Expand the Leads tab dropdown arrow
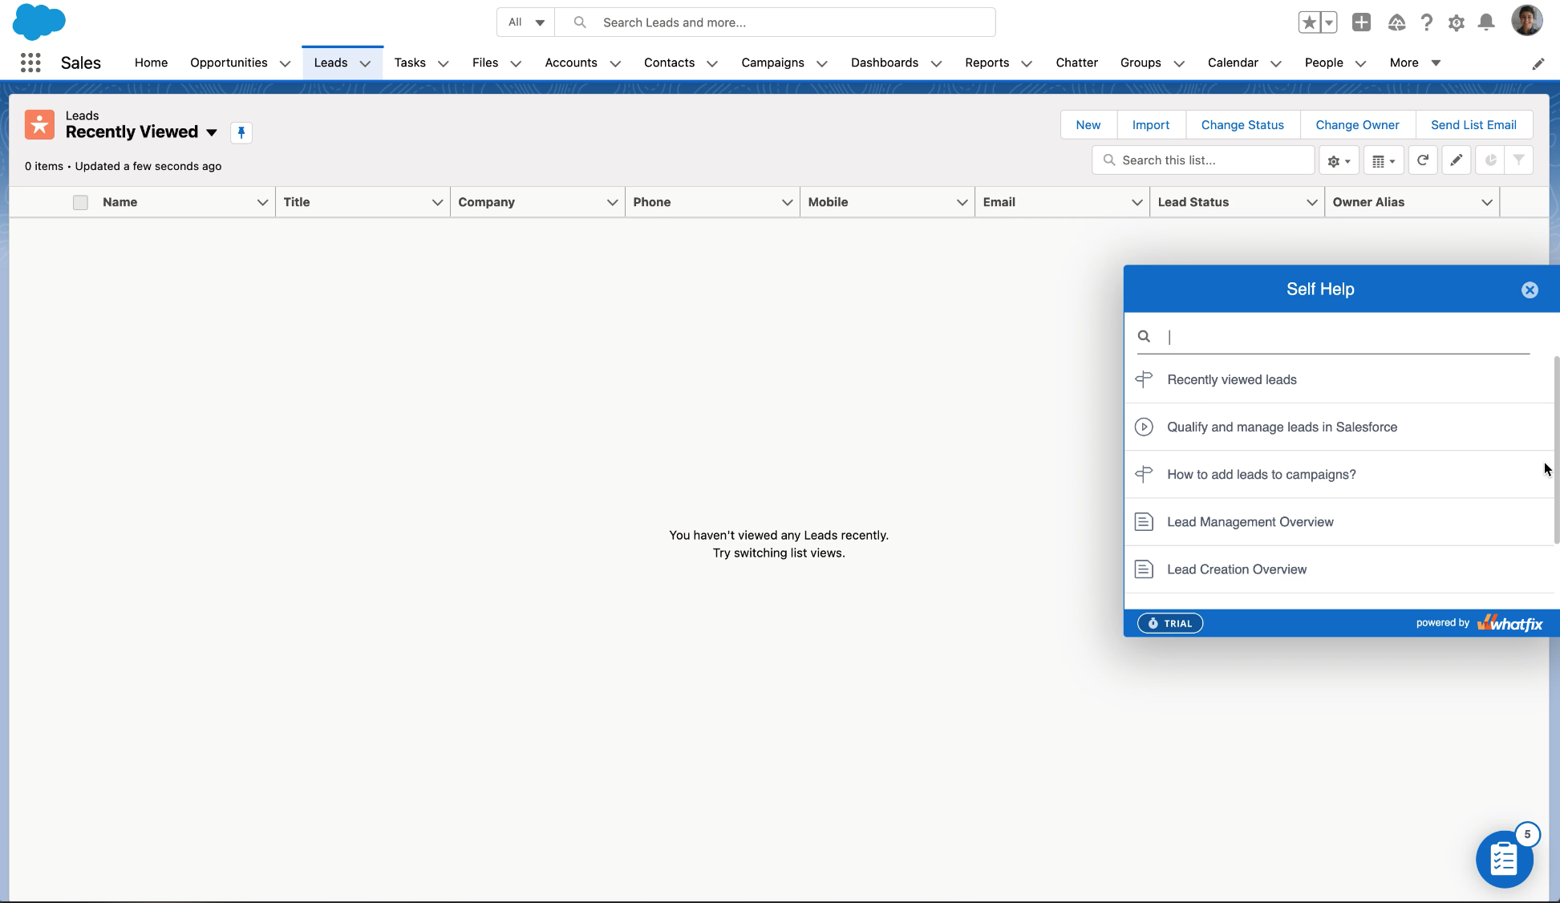1560x903 pixels. click(366, 63)
